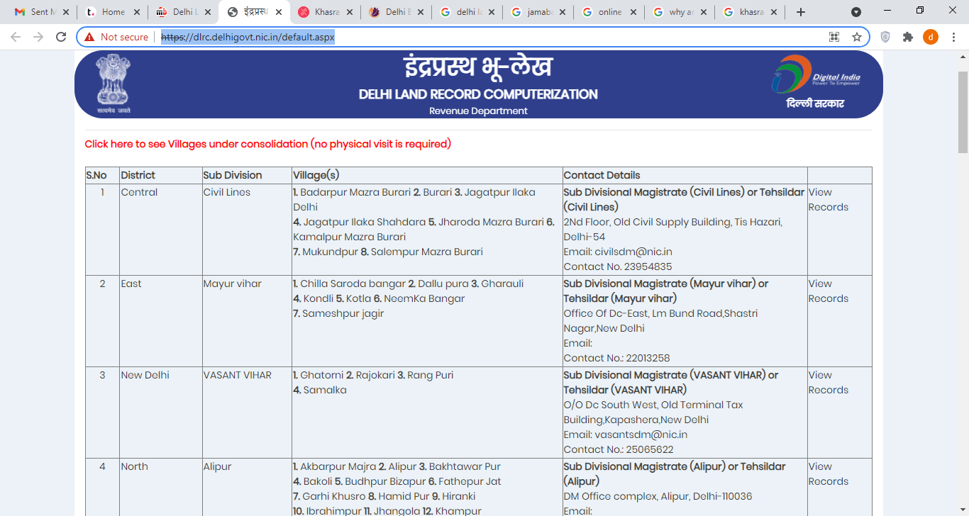Bookmark this page with the star icon
Image resolution: width=969 pixels, height=516 pixels.
857,37
